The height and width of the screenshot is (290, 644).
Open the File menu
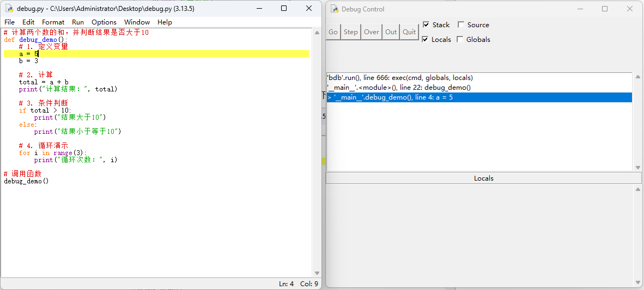pyautogui.click(x=10, y=22)
